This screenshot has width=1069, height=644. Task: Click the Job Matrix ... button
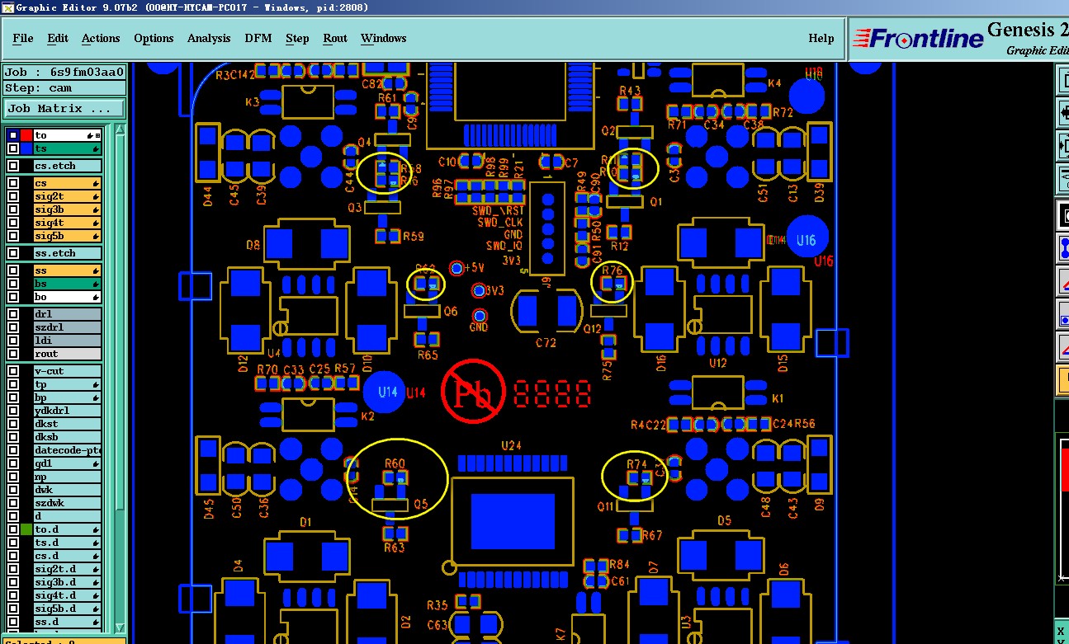pyautogui.click(x=64, y=108)
